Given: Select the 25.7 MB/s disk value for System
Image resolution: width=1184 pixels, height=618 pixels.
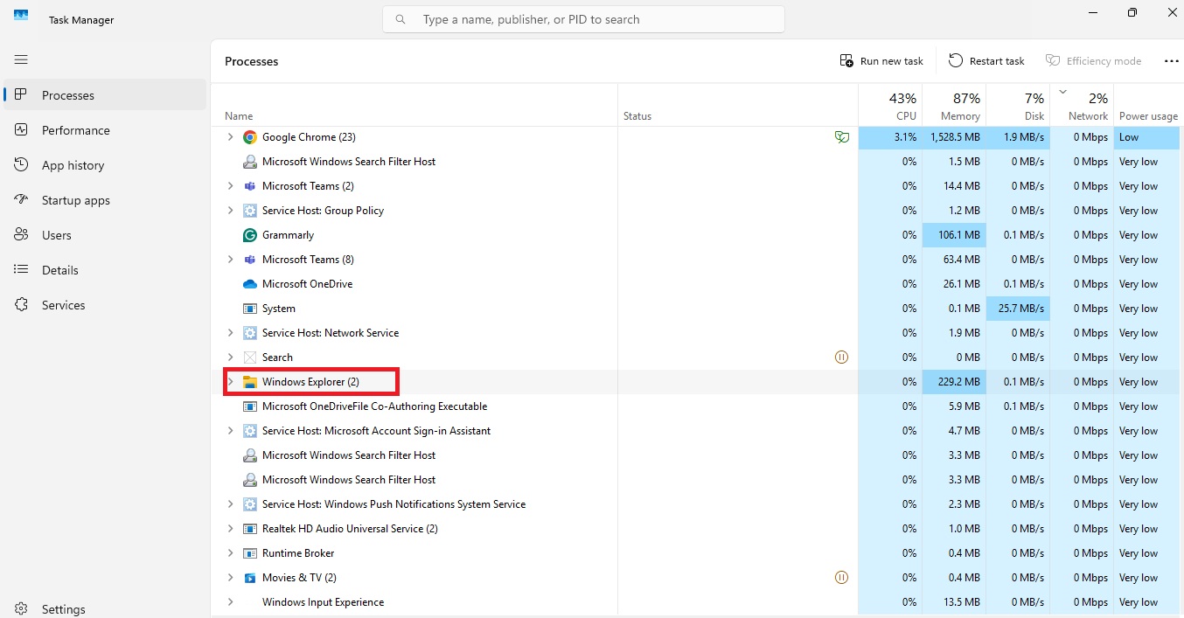Looking at the screenshot, I should 1018,309.
